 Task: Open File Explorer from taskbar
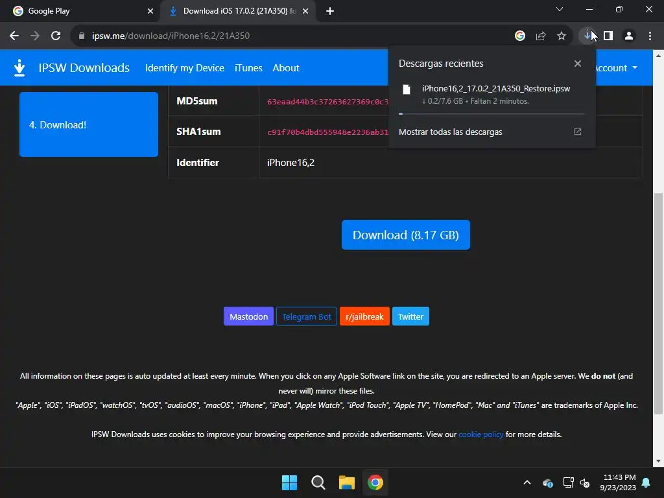point(347,482)
